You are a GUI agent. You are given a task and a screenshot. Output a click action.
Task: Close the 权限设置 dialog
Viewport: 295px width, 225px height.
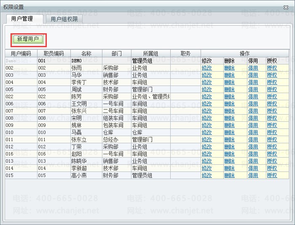point(286,7)
